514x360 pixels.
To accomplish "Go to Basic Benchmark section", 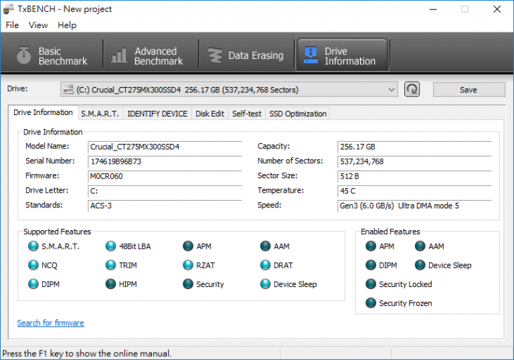I will pyautogui.click(x=52, y=56).
